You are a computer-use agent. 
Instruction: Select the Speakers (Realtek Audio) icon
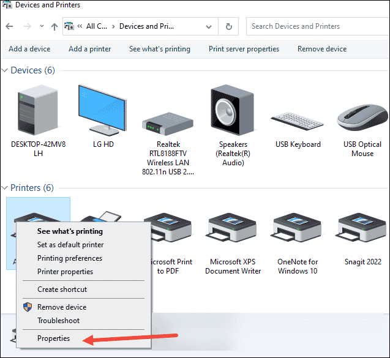(232, 110)
